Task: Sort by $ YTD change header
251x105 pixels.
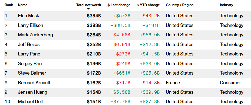Action: point(148,5)
